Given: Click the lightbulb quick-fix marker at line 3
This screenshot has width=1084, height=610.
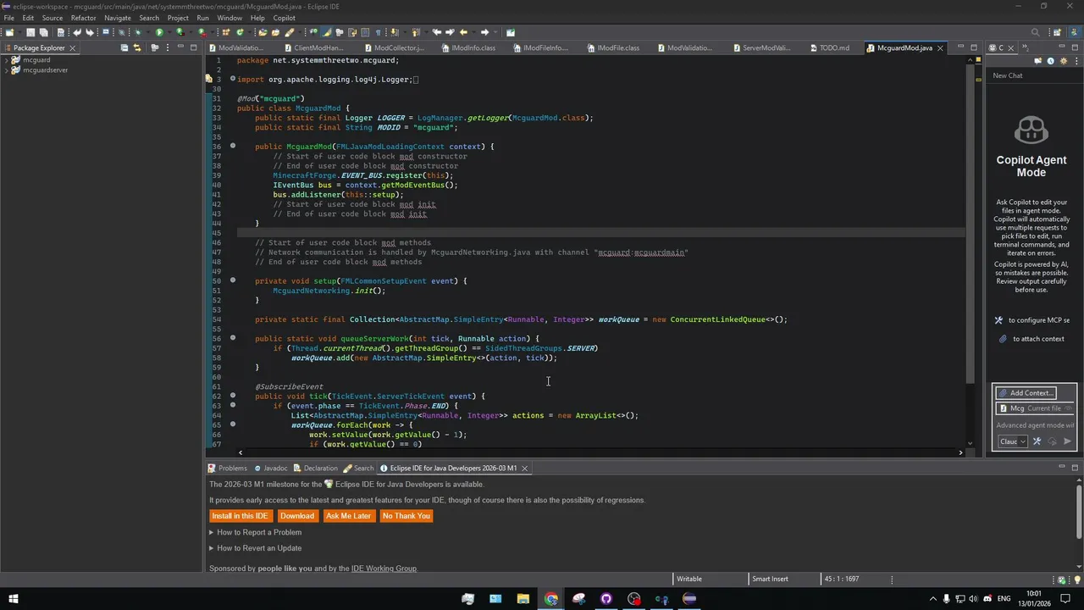Looking at the screenshot, I should 209,80.
